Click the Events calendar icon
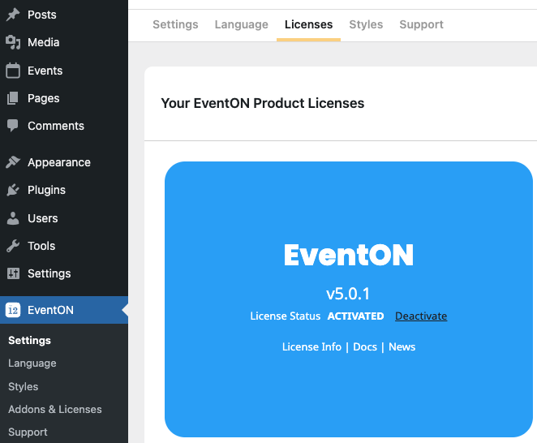Viewport: 537px width, 443px height. [13, 71]
